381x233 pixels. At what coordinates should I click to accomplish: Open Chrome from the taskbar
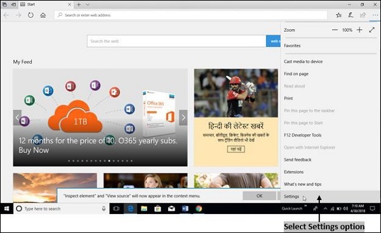point(199,209)
